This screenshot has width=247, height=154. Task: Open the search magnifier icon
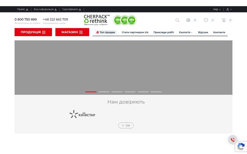pos(177,20)
